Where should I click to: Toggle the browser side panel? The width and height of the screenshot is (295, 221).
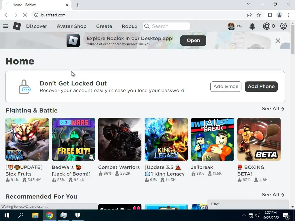pos(270,15)
